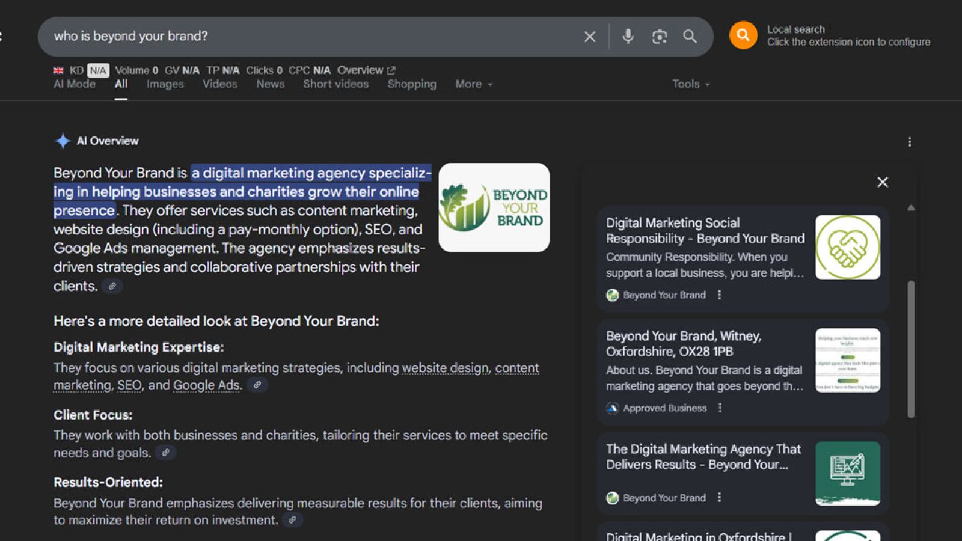
Task: Expand the More search filters dropdown
Action: tap(474, 84)
